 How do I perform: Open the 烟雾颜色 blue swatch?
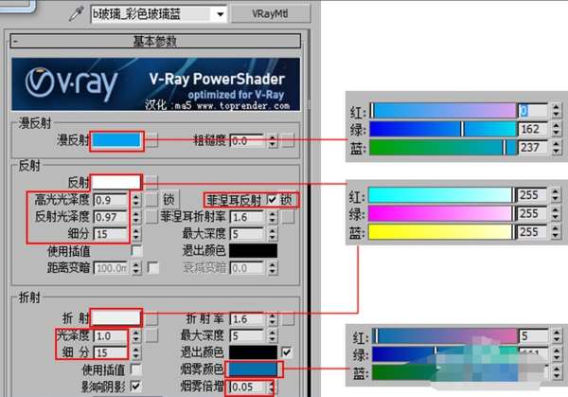253,370
